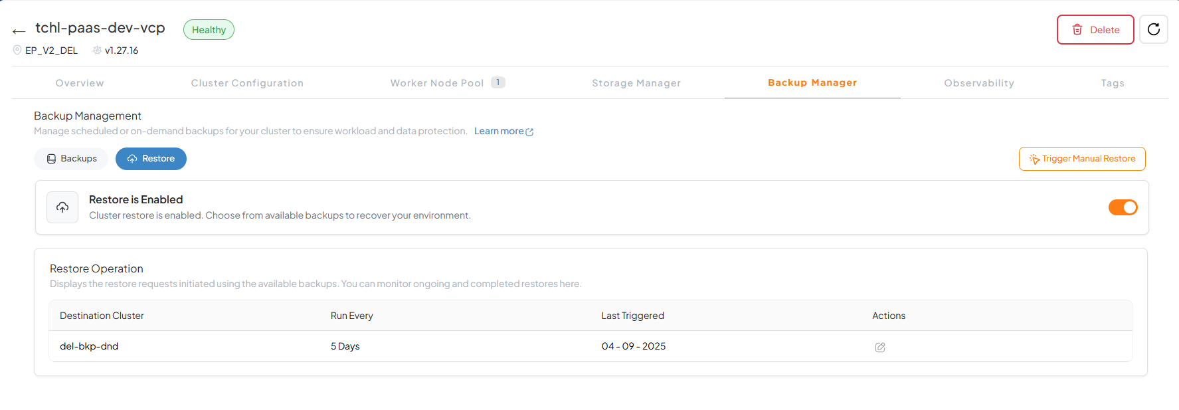Show the Backups view
The width and height of the screenshot is (1179, 410).
click(x=71, y=159)
